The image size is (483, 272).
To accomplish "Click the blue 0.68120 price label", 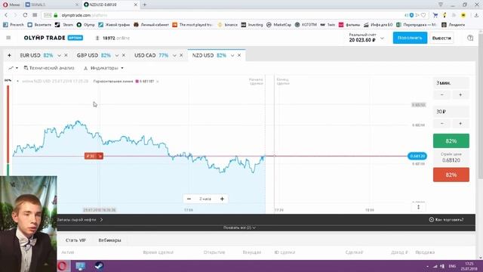I will tap(417, 156).
